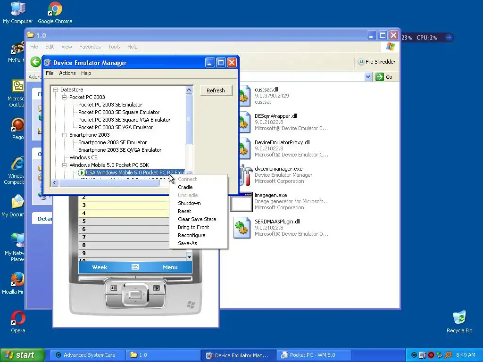Open Device Emulator Manager File menu
The height and width of the screenshot is (362, 483).
coord(50,73)
